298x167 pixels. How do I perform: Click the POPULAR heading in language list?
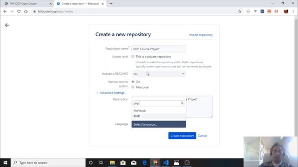(x=140, y=111)
